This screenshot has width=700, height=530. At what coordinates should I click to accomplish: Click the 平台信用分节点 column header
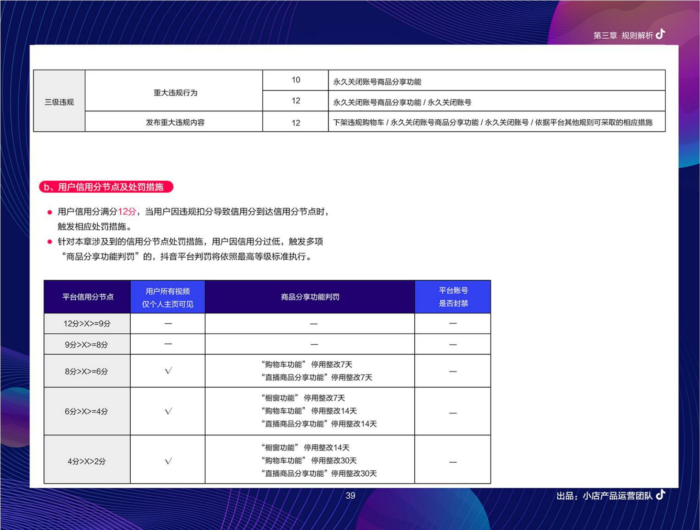pos(88,297)
